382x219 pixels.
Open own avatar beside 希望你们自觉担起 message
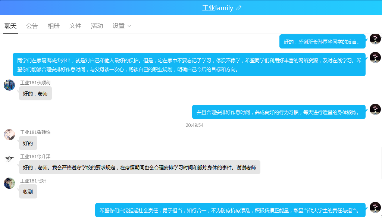coord(375,207)
